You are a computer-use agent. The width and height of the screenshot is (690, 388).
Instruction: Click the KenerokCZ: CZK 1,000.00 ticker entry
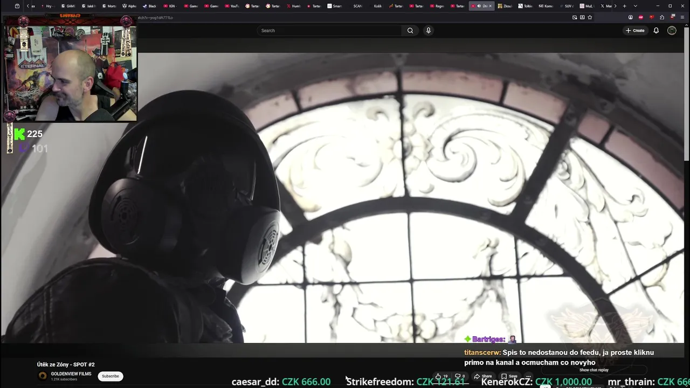click(x=536, y=382)
